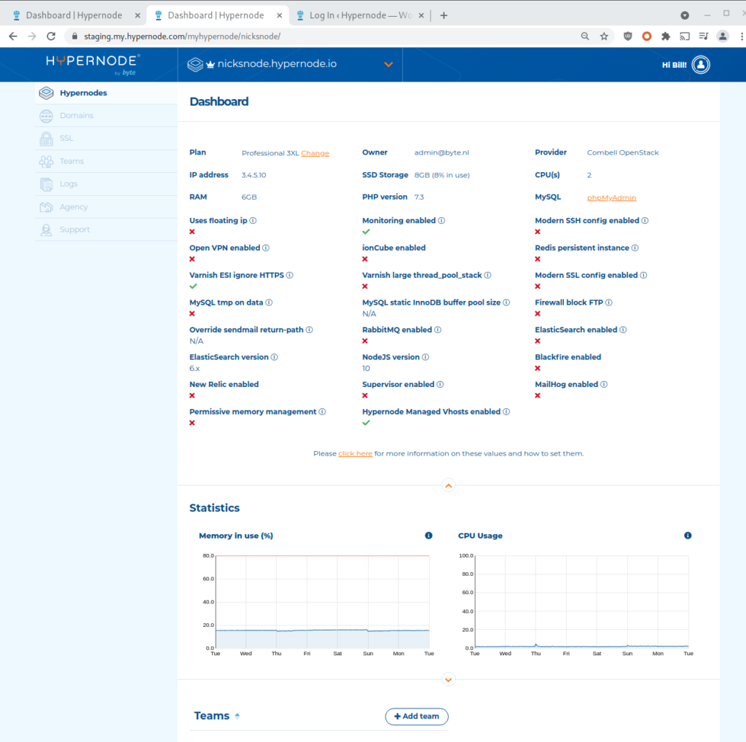Click the Combell OpenStack provider value
The width and height of the screenshot is (746, 742).
coord(623,153)
